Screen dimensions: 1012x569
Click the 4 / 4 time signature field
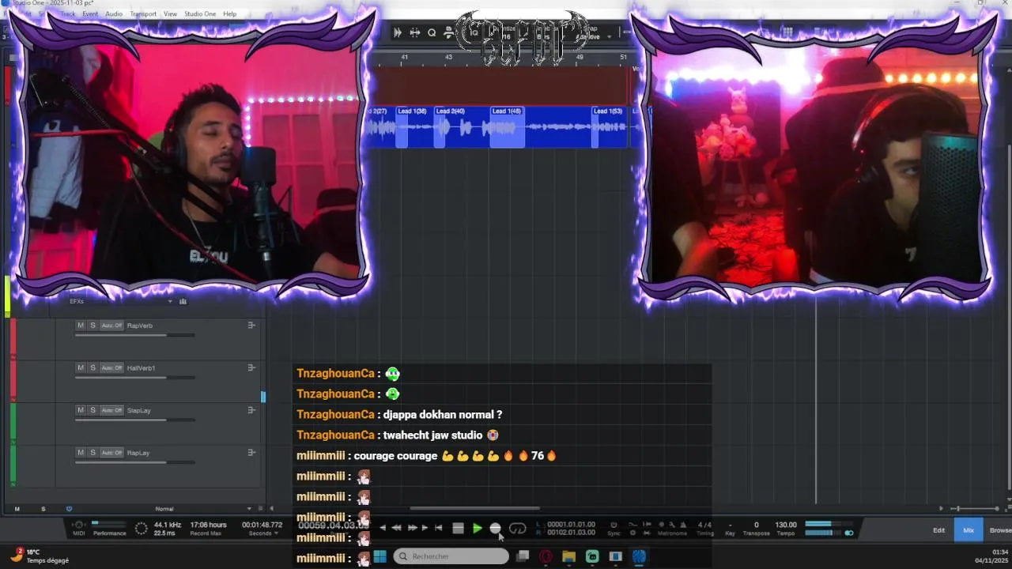coord(704,525)
